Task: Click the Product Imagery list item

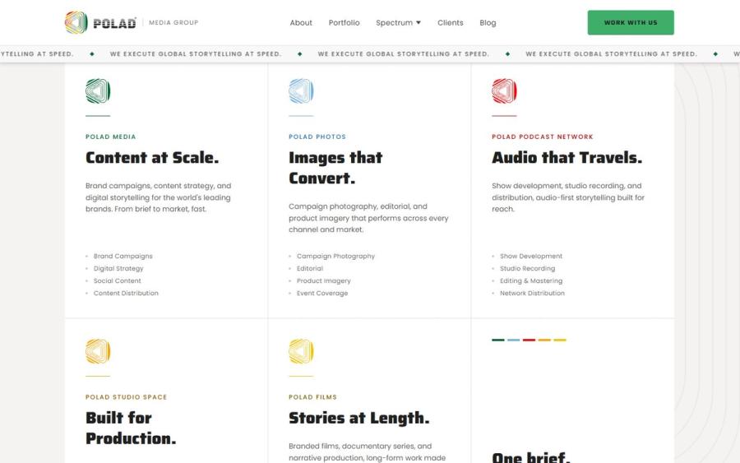Action: (323, 280)
